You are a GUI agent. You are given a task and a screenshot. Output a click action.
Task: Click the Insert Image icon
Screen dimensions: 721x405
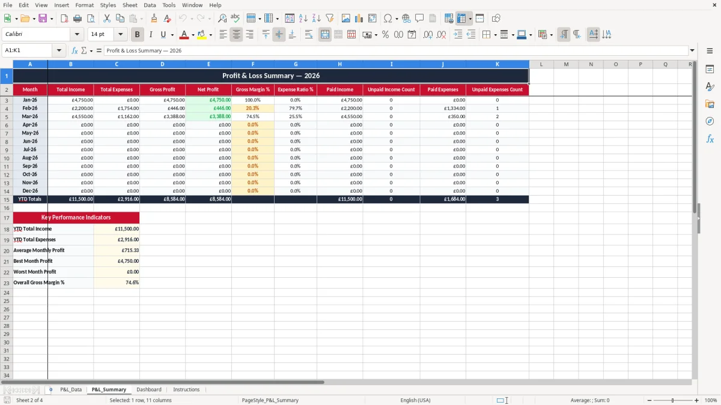tap(346, 19)
